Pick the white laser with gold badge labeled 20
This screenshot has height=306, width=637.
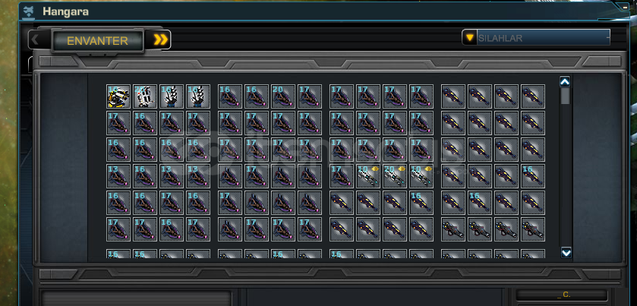pos(395,176)
